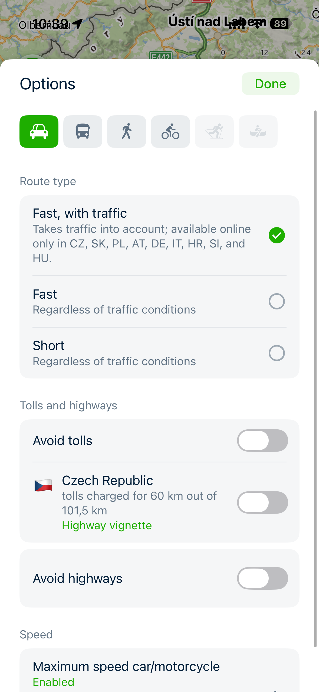
Task: Turn on Avoid highways switch
Action: [262, 578]
